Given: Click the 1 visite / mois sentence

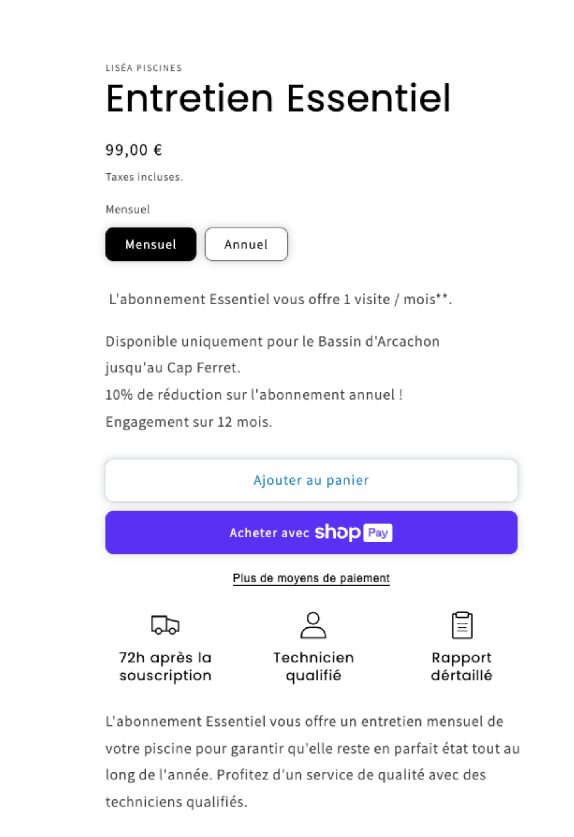Looking at the screenshot, I should (x=280, y=300).
